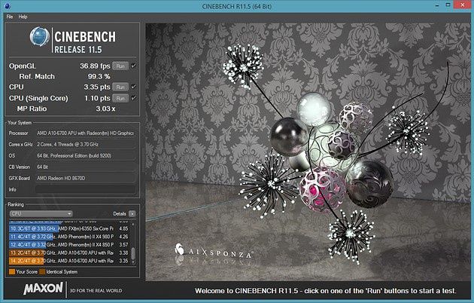The image size is (474, 303).
Task: Click the Identical System legend swatch
Action: (x=42, y=272)
